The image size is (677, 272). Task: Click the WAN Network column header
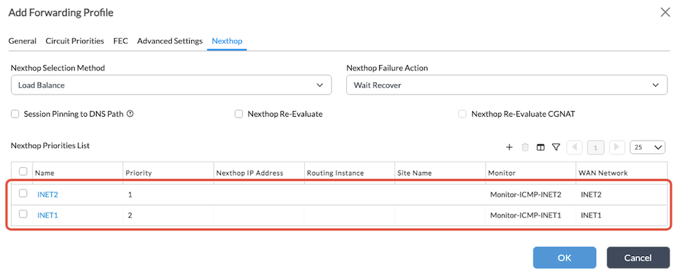pyautogui.click(x=603, y=173)
